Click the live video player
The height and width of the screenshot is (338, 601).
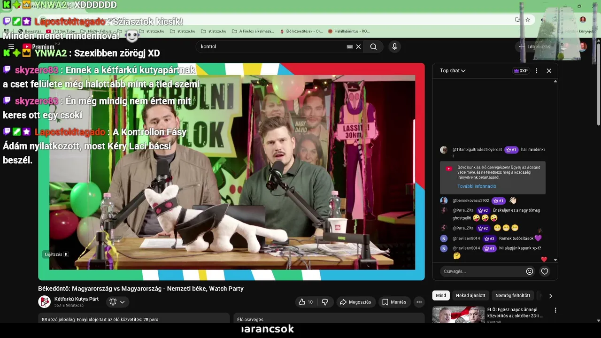231,171
